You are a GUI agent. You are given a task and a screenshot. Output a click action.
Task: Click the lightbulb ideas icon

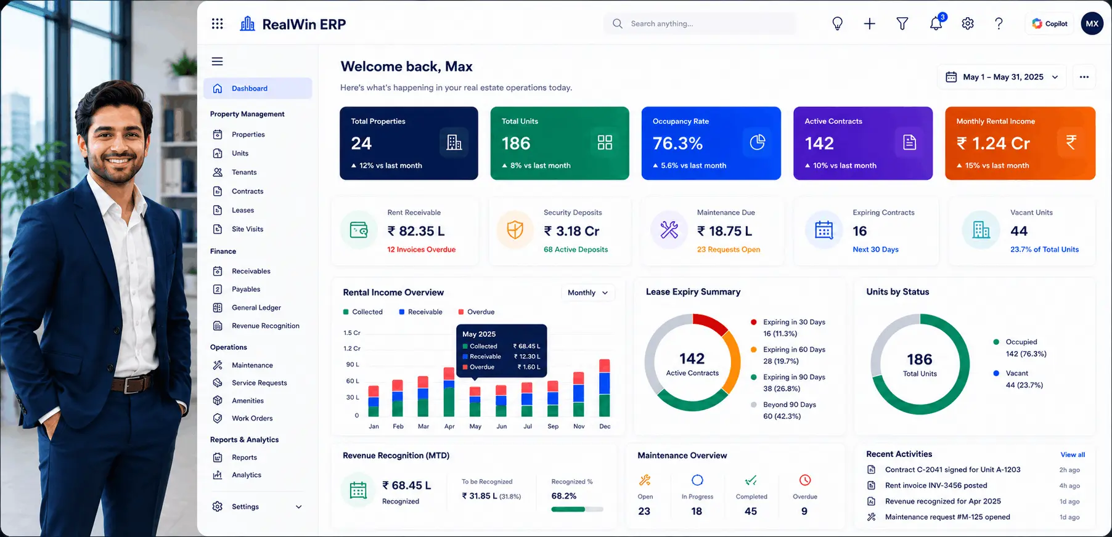837,23
